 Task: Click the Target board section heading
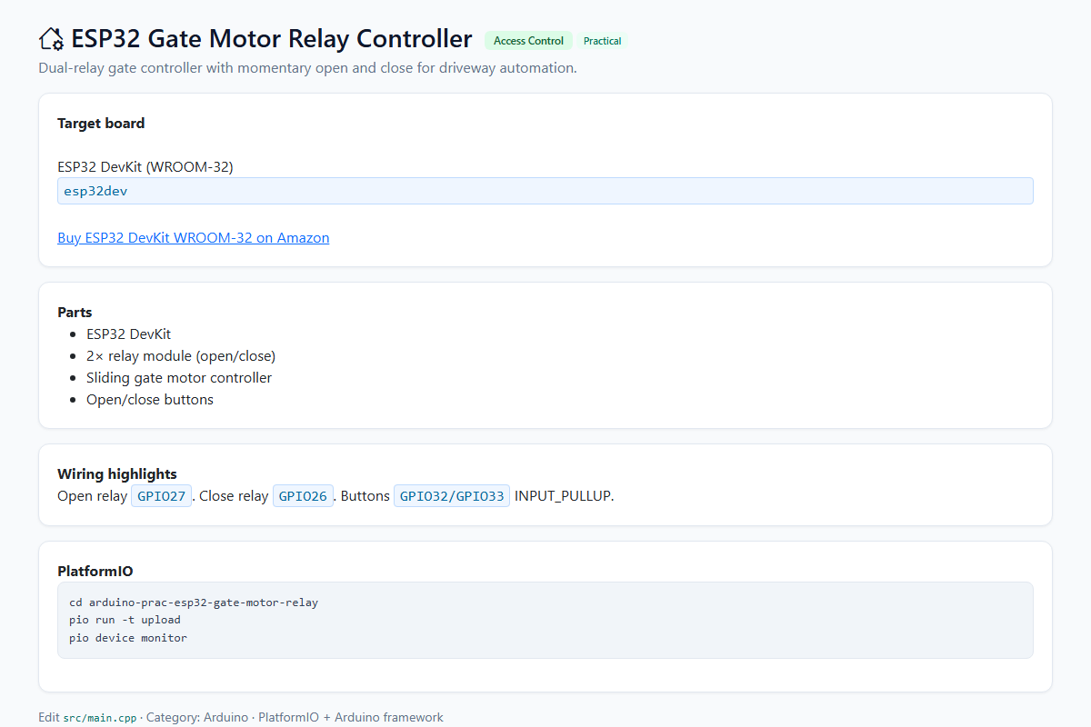101,124
